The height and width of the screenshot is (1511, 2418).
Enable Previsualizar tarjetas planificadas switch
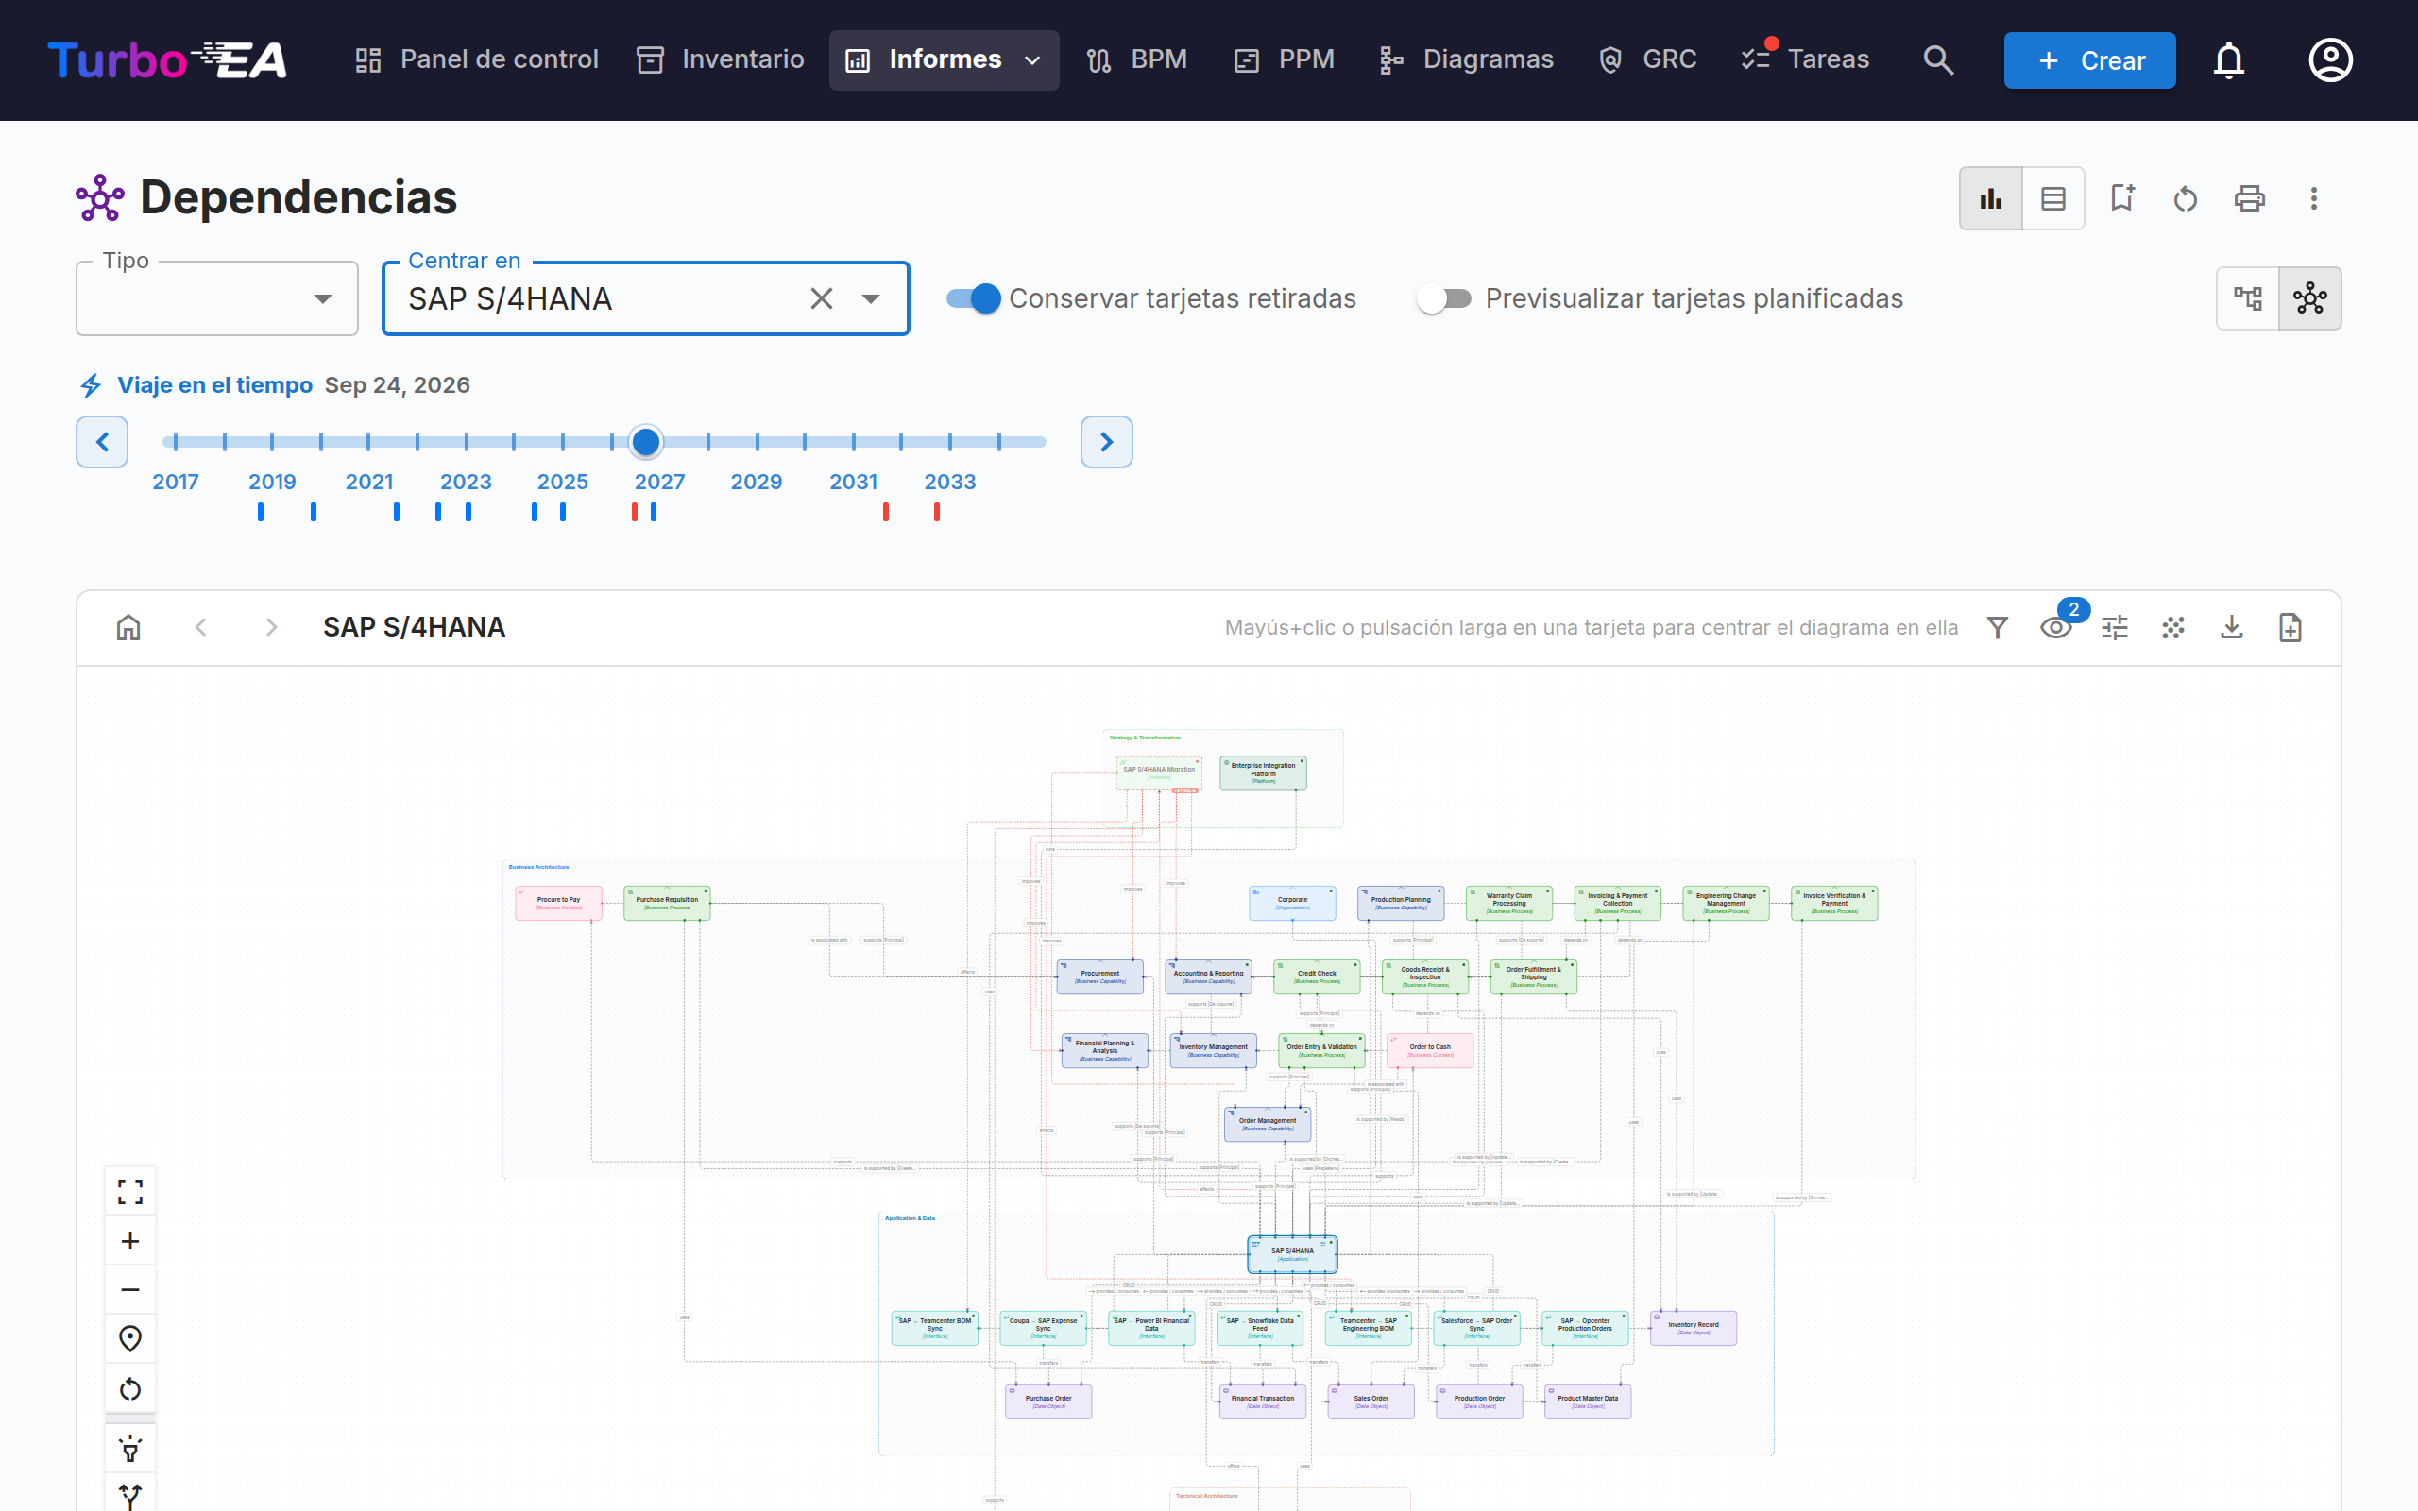click(1445, 298)
